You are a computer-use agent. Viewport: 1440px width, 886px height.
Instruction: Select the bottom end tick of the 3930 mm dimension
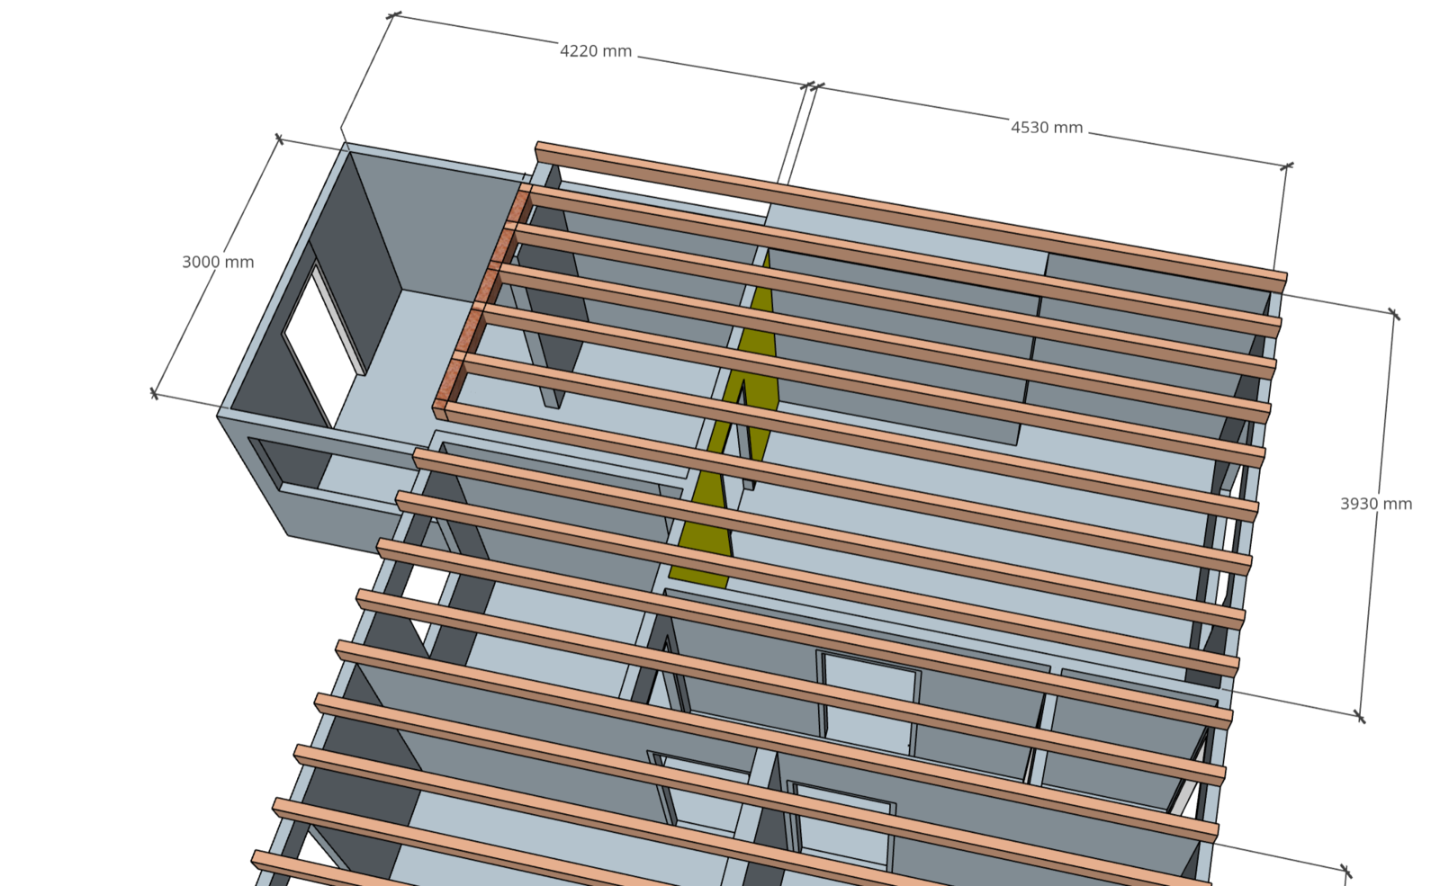(x=1360, y=717)
